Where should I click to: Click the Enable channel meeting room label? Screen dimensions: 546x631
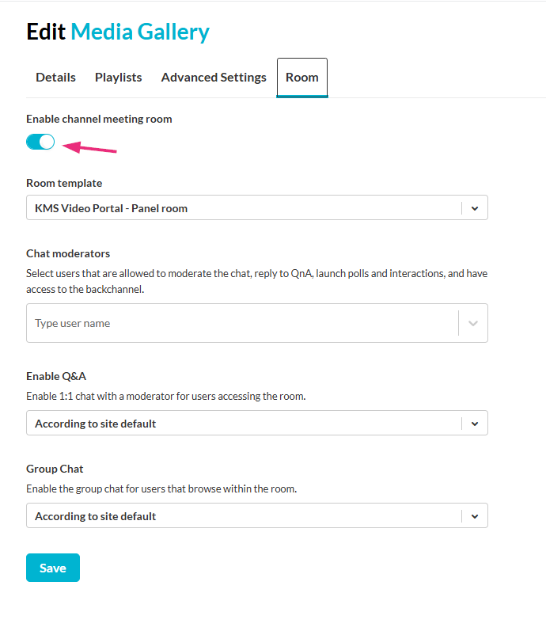click(99, 119)
